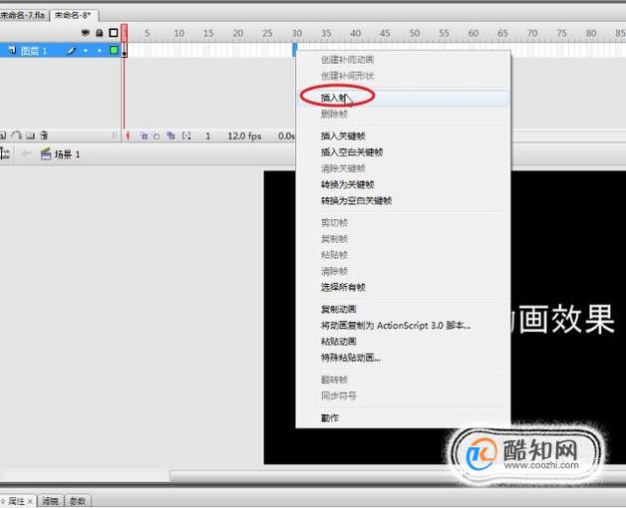Click the insert layer folder icon
This screenshot has width=626, height=508.
(x=30, y=135)
